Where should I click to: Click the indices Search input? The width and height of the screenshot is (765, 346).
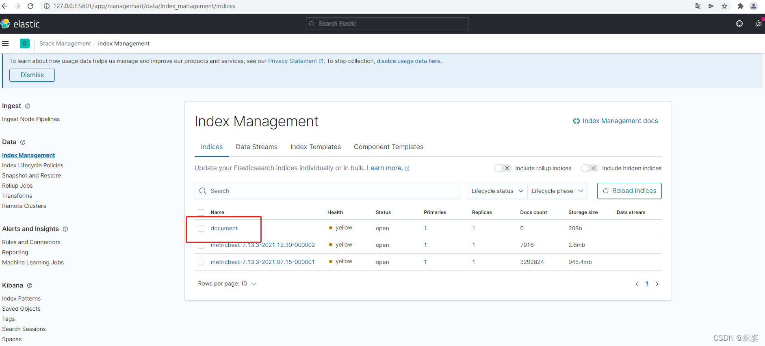(327, 191)
